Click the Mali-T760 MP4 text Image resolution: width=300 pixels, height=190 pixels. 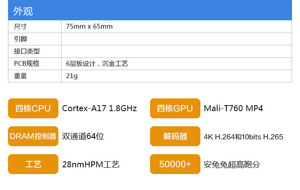[233, 108]
